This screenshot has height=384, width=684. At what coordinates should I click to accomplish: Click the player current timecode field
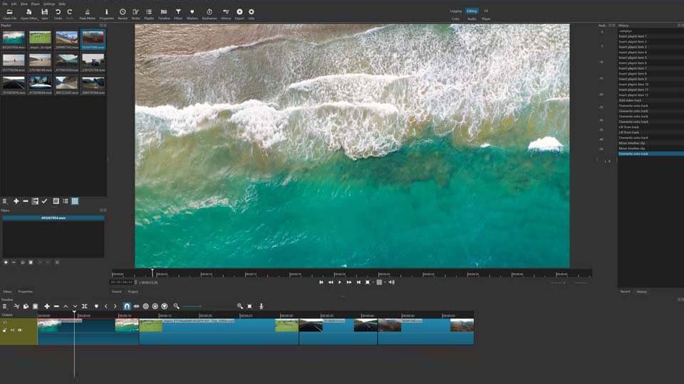point(122,282)
